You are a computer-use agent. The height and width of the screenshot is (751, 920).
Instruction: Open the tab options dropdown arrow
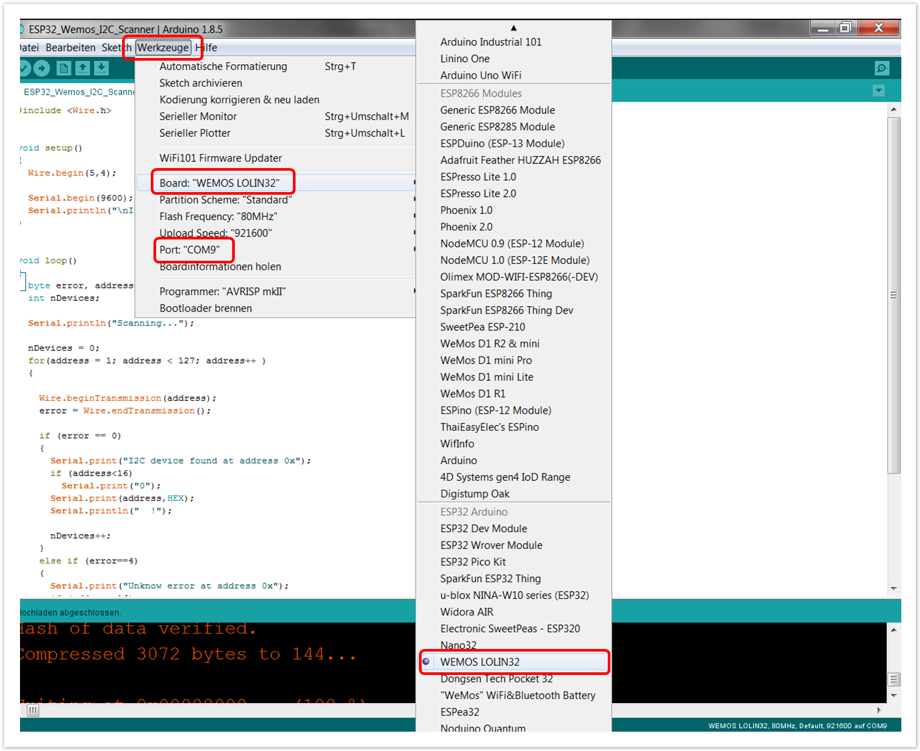click(879, 91)
